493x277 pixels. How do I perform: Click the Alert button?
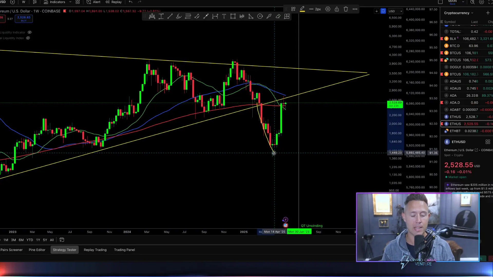pos(93,2)
